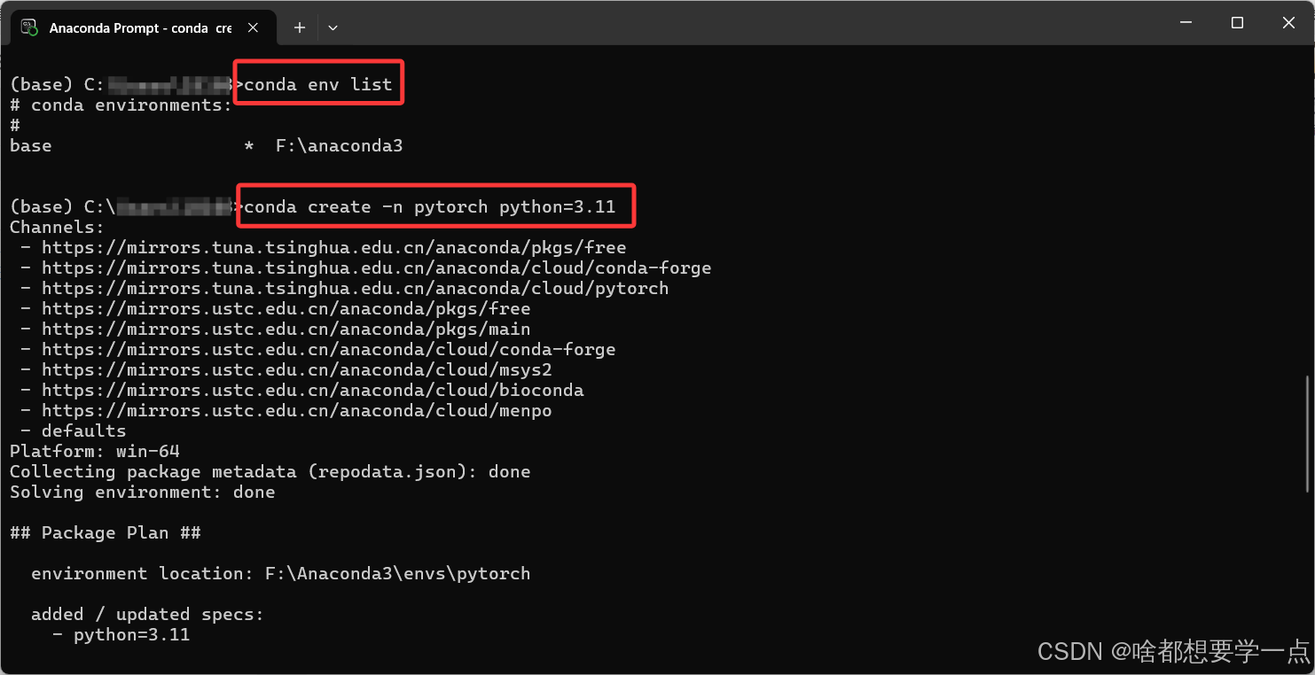1315x675 pixels.
Task: Open the new tab dropdown chevron
Action: pyautogui.click(x=333, y=27)
